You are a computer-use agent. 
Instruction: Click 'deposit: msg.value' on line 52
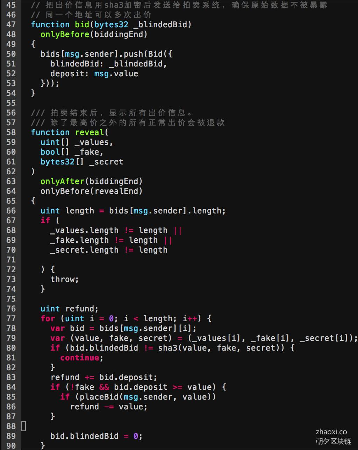coord(94,73)
